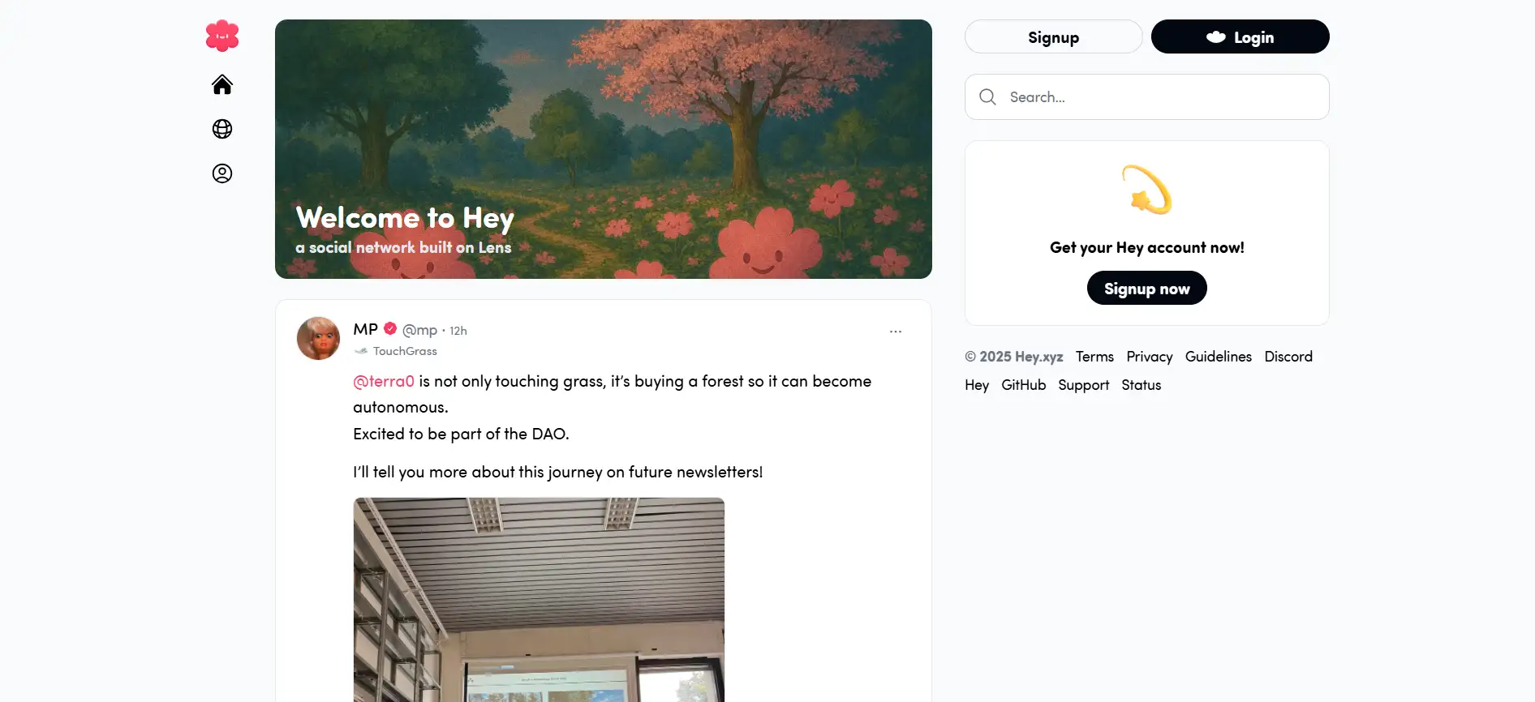Click the verified badge next to MP
1535x702 pixels.
click(x=390, y=329)
